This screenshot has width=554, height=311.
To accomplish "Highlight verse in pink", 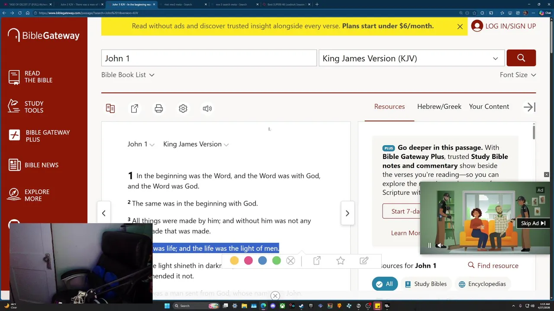I will 248,260.
